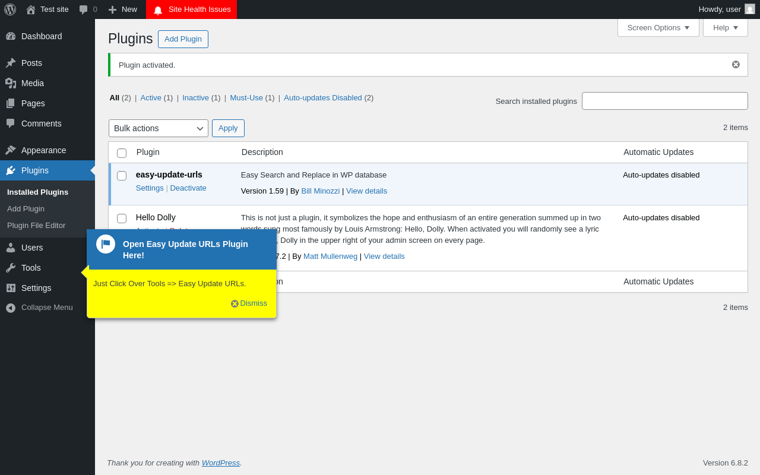Click the Settings sliders icon
The image size is (760, 475).
point(11,288)
